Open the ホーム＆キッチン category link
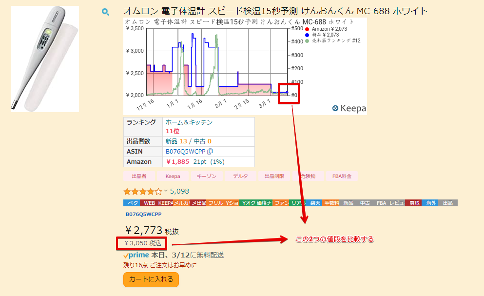Screen dimensions: 484x296 189,122
